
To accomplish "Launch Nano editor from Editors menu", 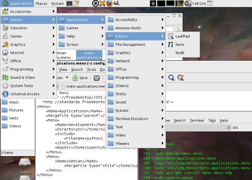I will click(183, 44).
